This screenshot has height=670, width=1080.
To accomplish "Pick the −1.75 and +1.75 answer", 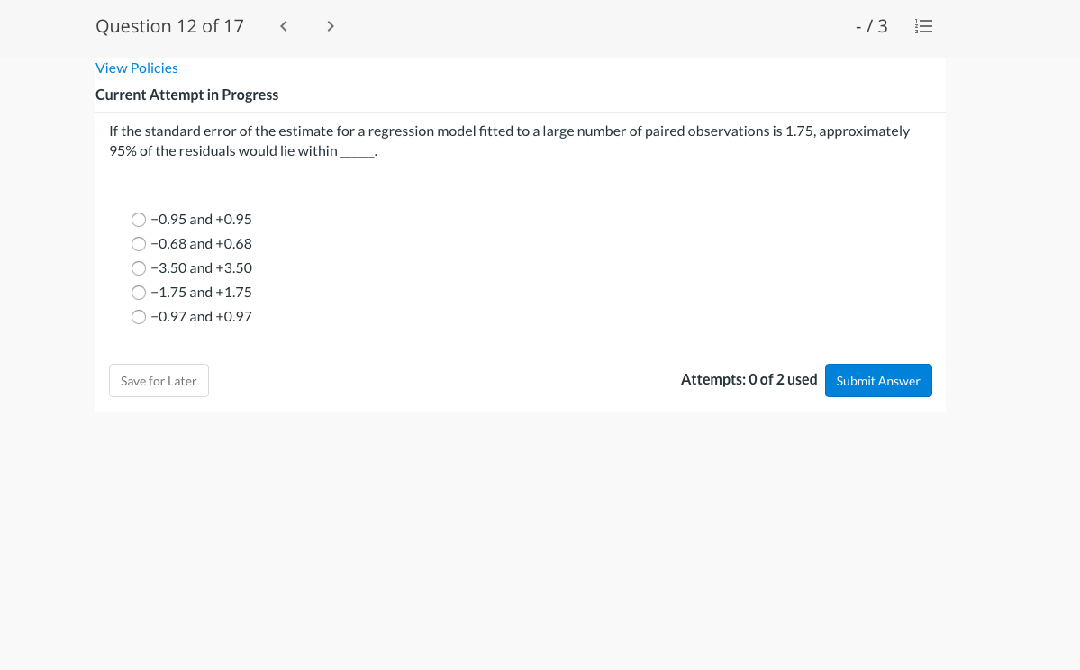I will [x=139, y=292].
